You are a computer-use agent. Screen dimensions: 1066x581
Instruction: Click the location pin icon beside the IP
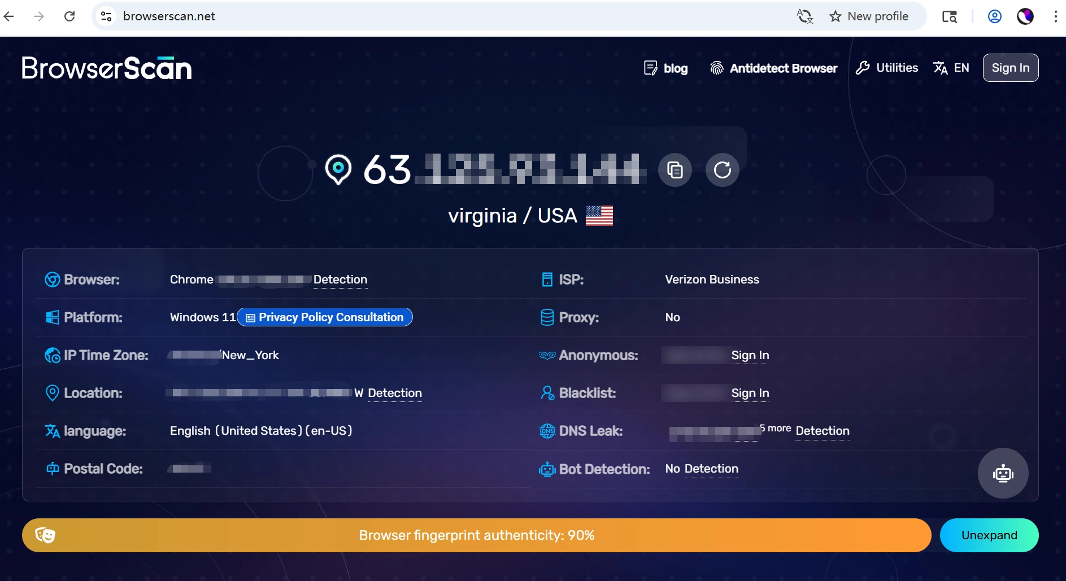click(x=338, y=169)
